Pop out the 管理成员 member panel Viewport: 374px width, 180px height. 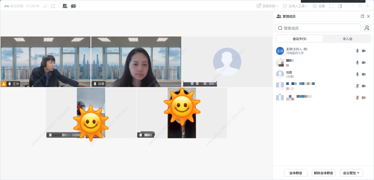[362, 16]
